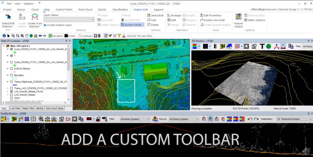Select the pan hand tool
This screenshot has height=157, width=313.
coord(27,36)
